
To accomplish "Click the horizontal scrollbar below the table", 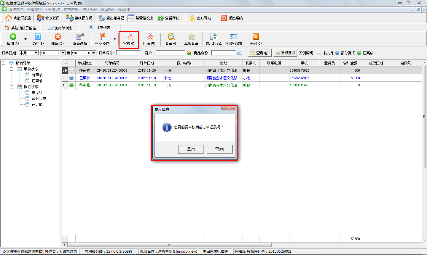I will 169,245.
